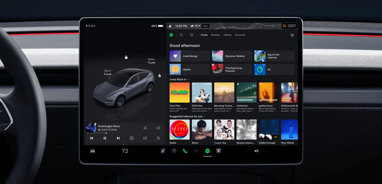
Task: Open the Liked Songs tile
Action: click(x=190, y=56)
